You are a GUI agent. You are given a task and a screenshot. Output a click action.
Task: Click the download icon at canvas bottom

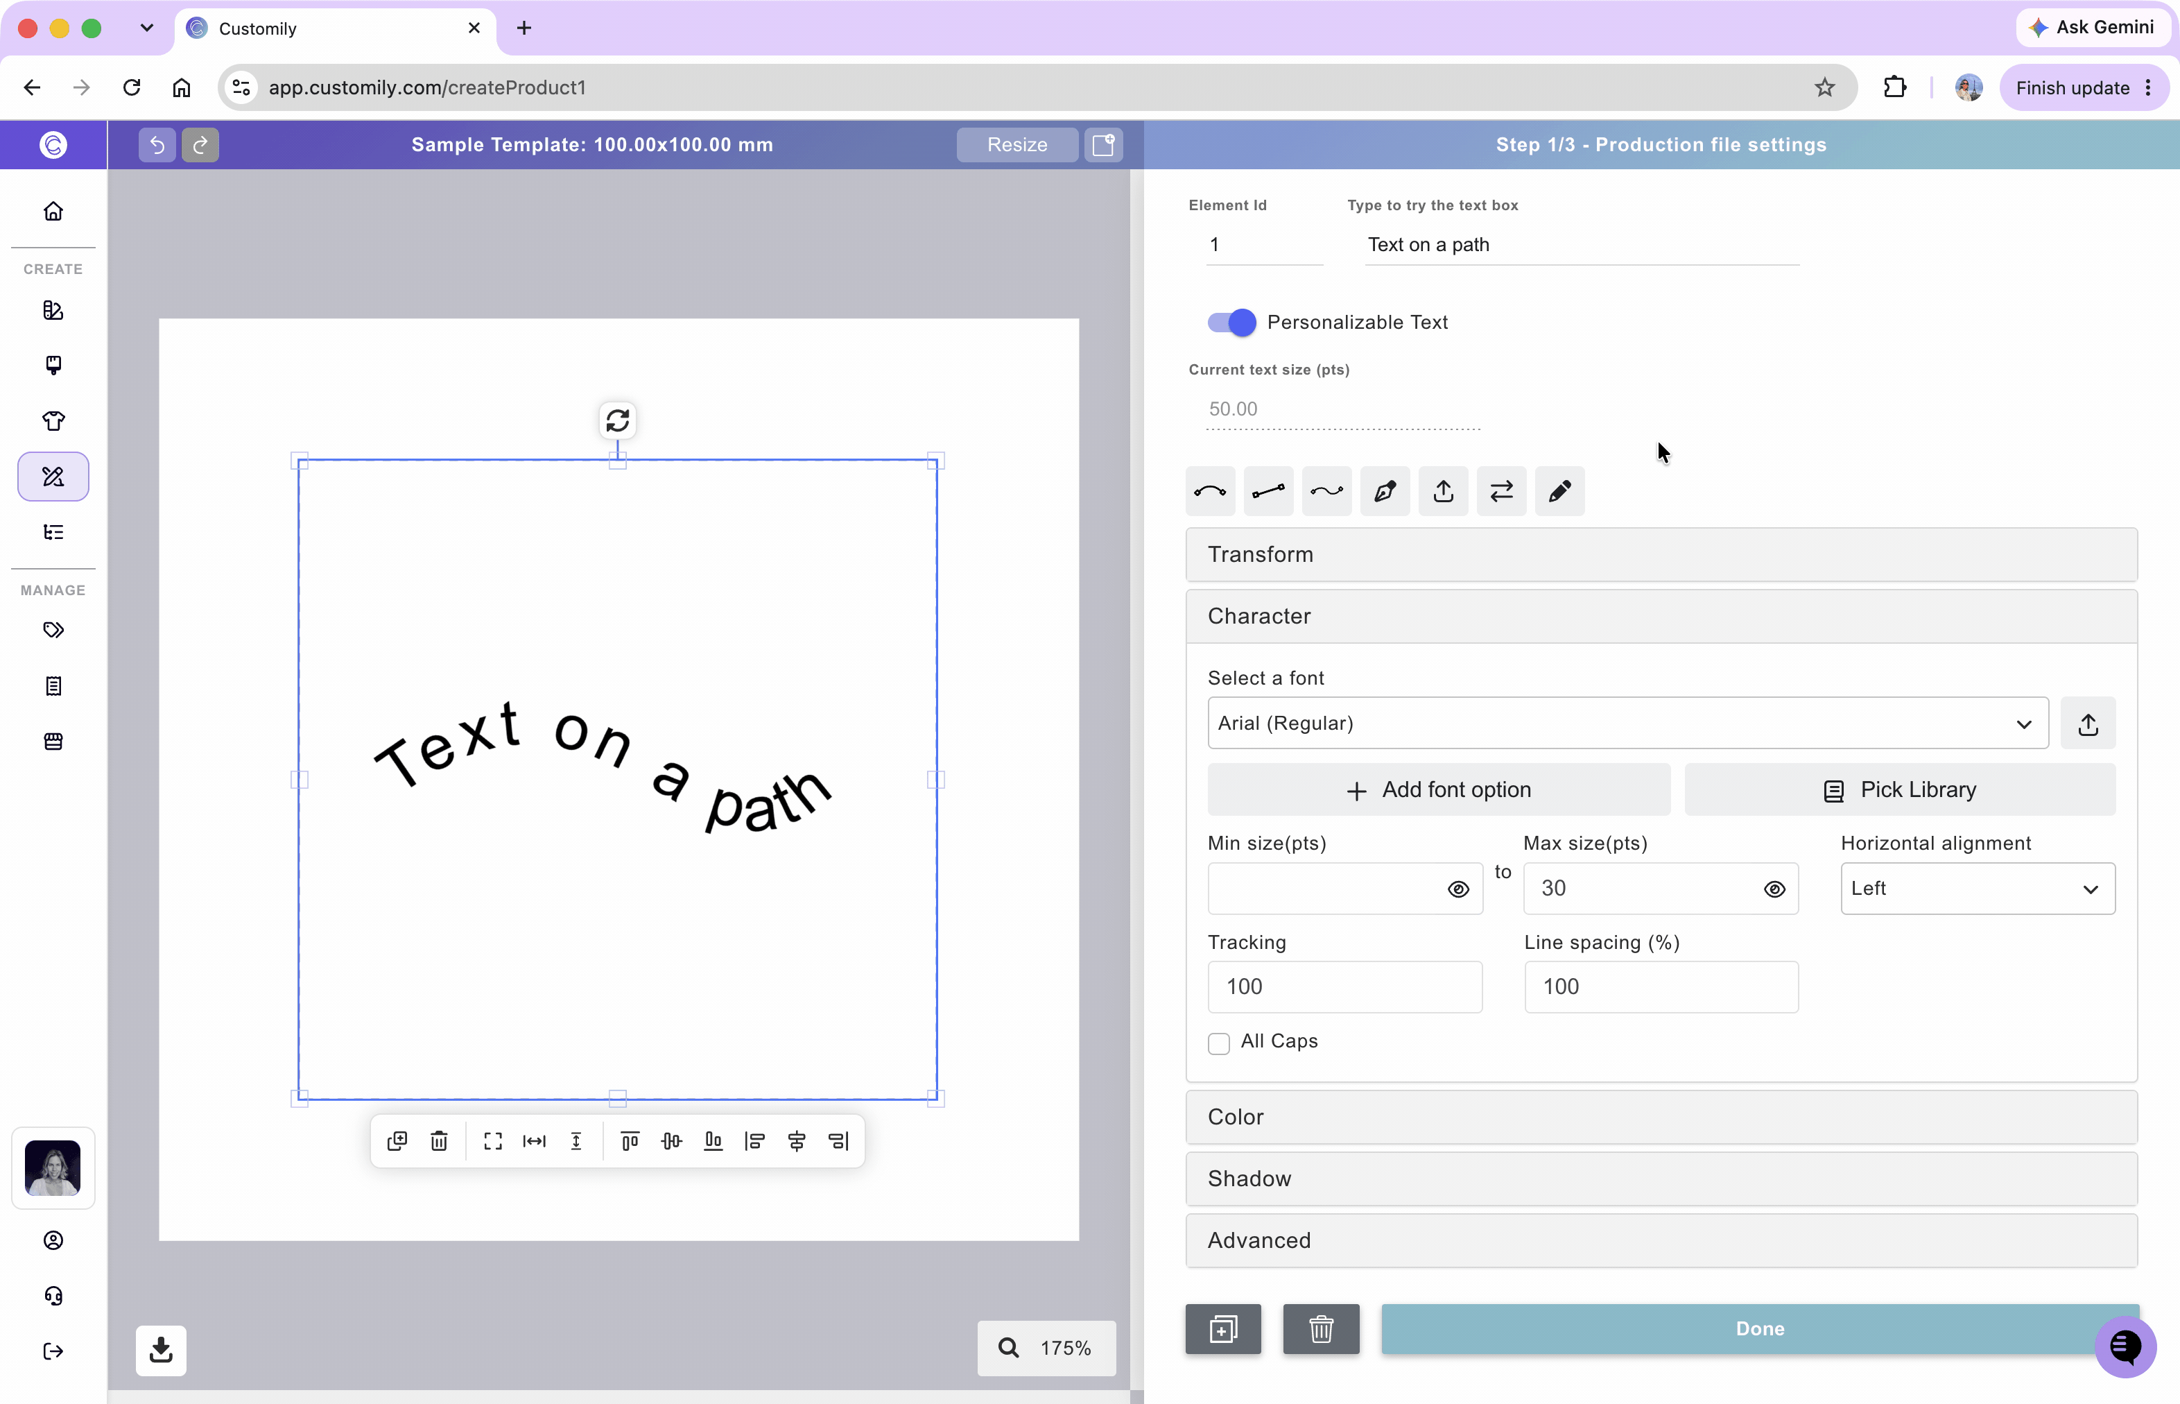(162, 1350)
